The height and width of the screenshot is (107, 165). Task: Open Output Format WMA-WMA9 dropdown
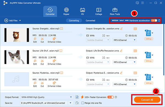coord(47,97)
